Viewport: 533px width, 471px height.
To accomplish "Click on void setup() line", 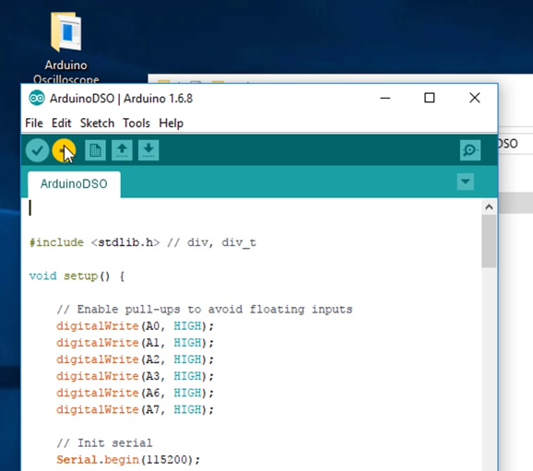I will [77, 276].
